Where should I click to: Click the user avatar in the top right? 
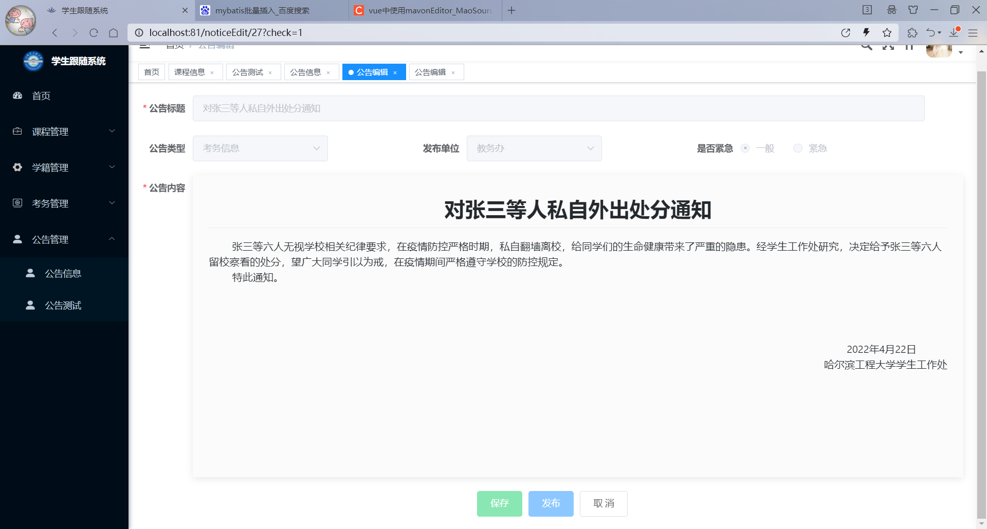pyautogui.click(x=939, y=50)
